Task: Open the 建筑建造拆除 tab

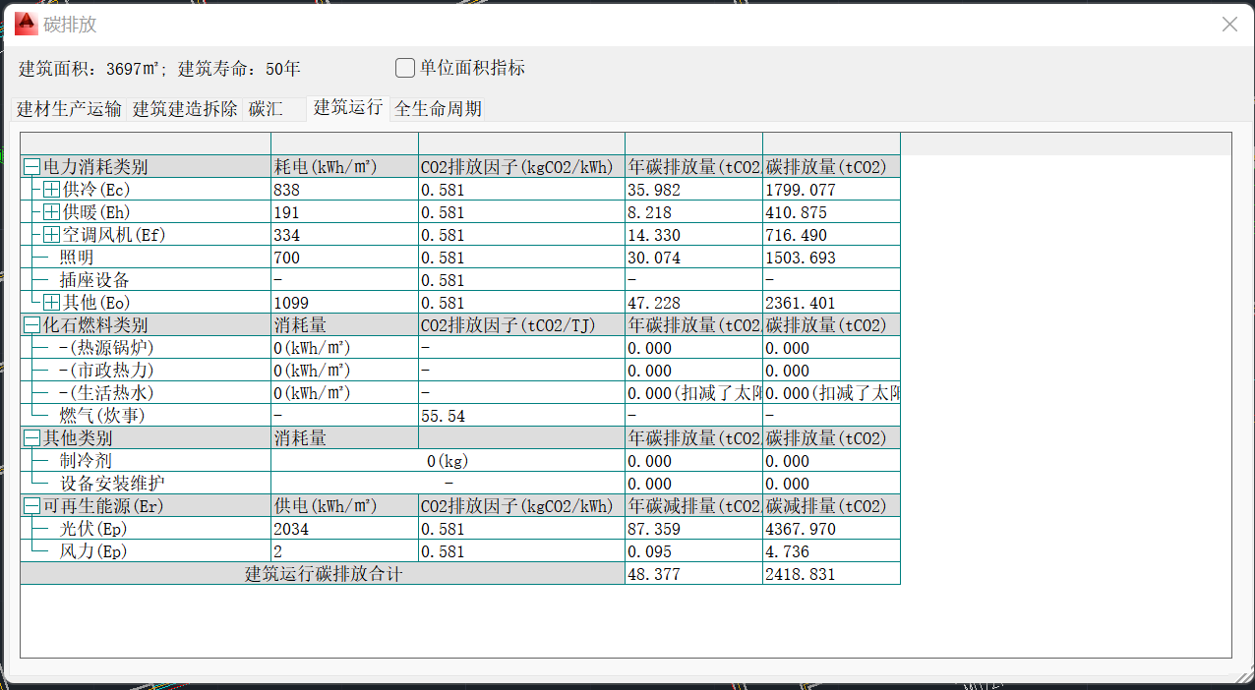Action: pyautogui.click(x=185, y=109)
